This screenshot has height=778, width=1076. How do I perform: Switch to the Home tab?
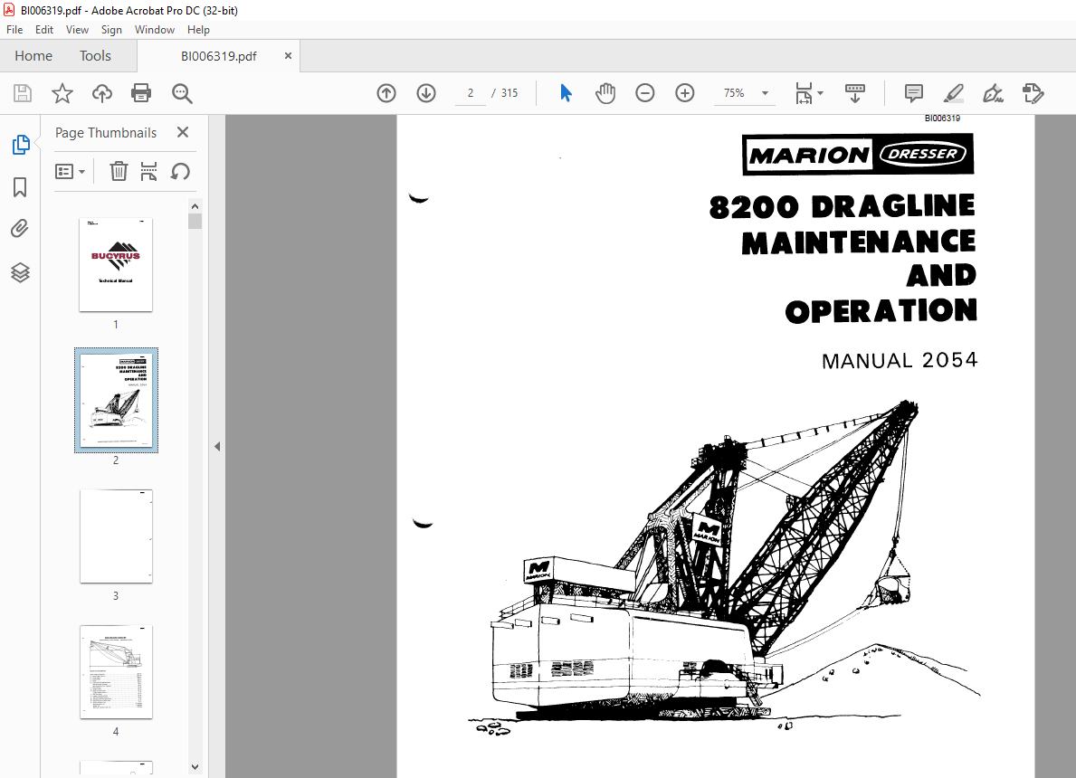pyautogui.click(x=33, y=55)
